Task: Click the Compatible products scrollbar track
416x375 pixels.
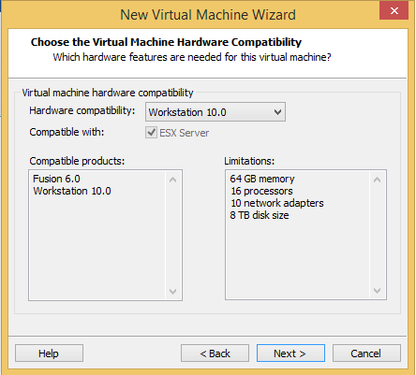Action: coord(172,236)
